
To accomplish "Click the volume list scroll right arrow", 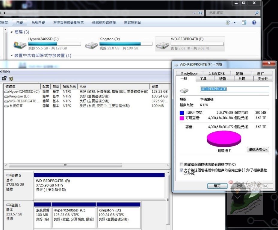I will [168, 165].
